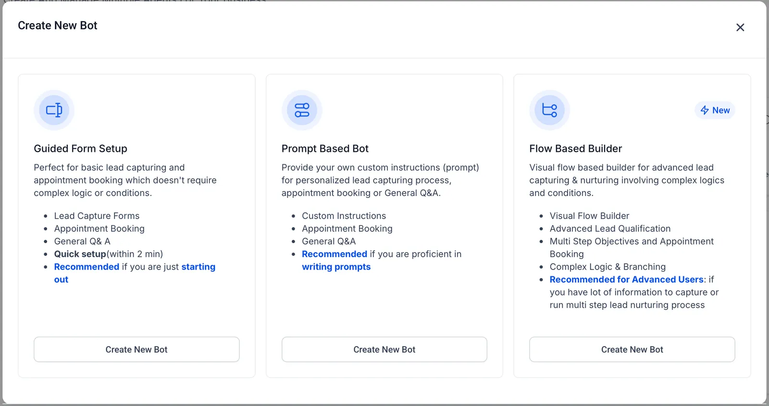Select the Prompt Based Bot heading

pyautogui.click(x=325, y=148)
